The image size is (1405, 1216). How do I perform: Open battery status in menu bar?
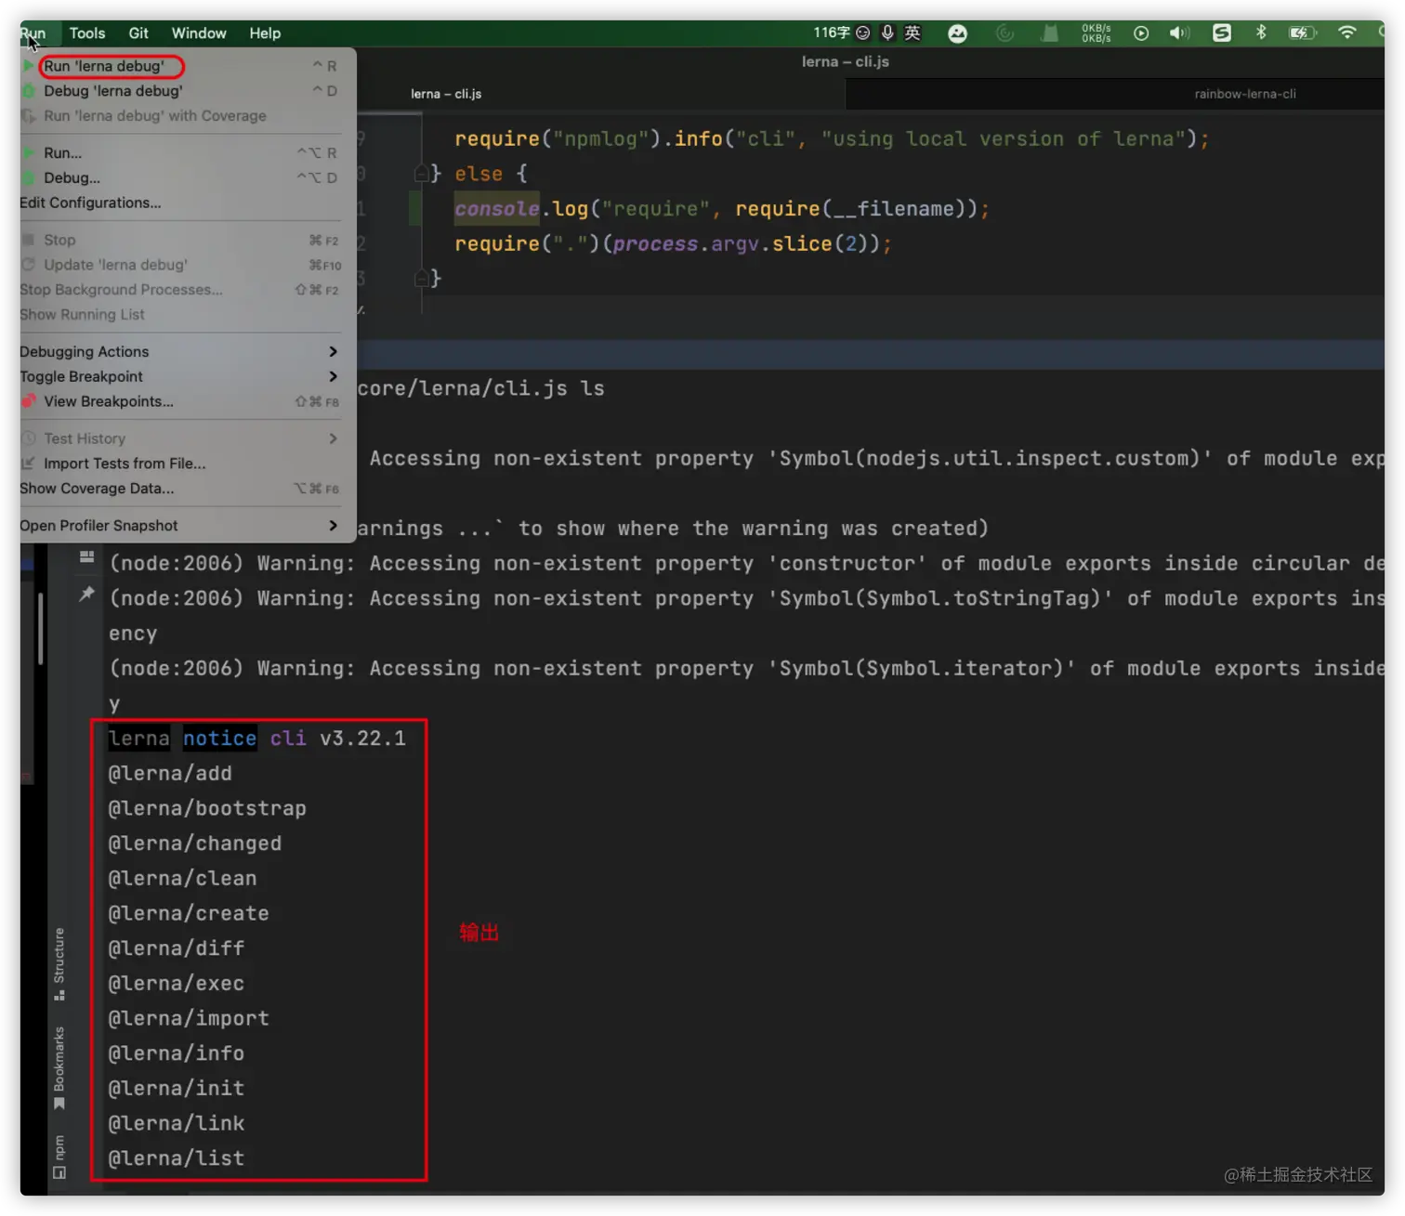tap(1303, 33)
